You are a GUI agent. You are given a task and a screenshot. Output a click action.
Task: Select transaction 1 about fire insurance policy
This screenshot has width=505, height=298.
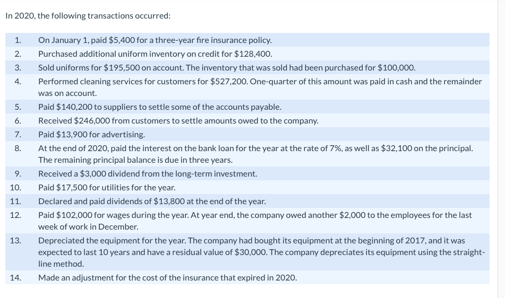pos(247,40)
